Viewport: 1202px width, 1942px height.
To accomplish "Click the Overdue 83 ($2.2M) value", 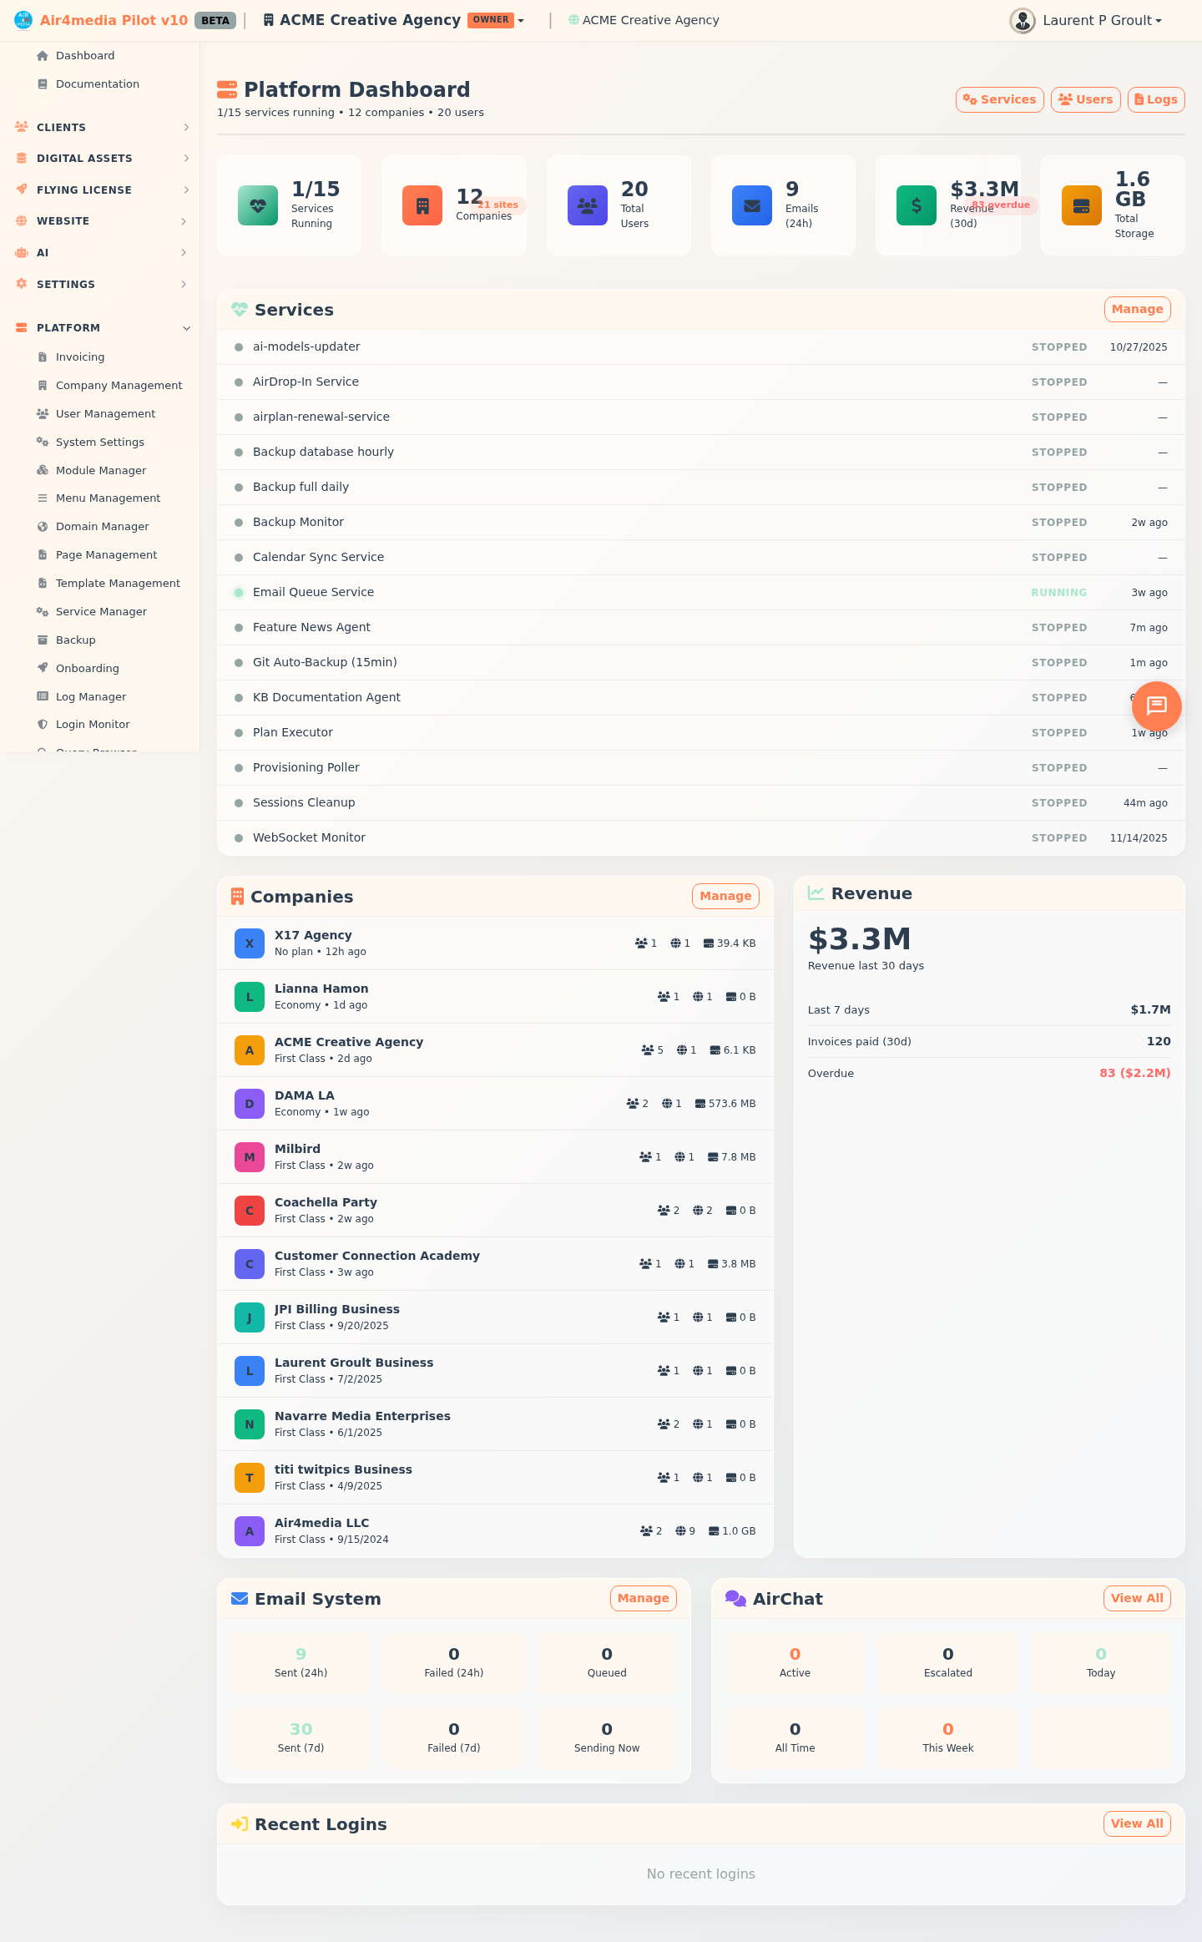I will point(1134,1073).
